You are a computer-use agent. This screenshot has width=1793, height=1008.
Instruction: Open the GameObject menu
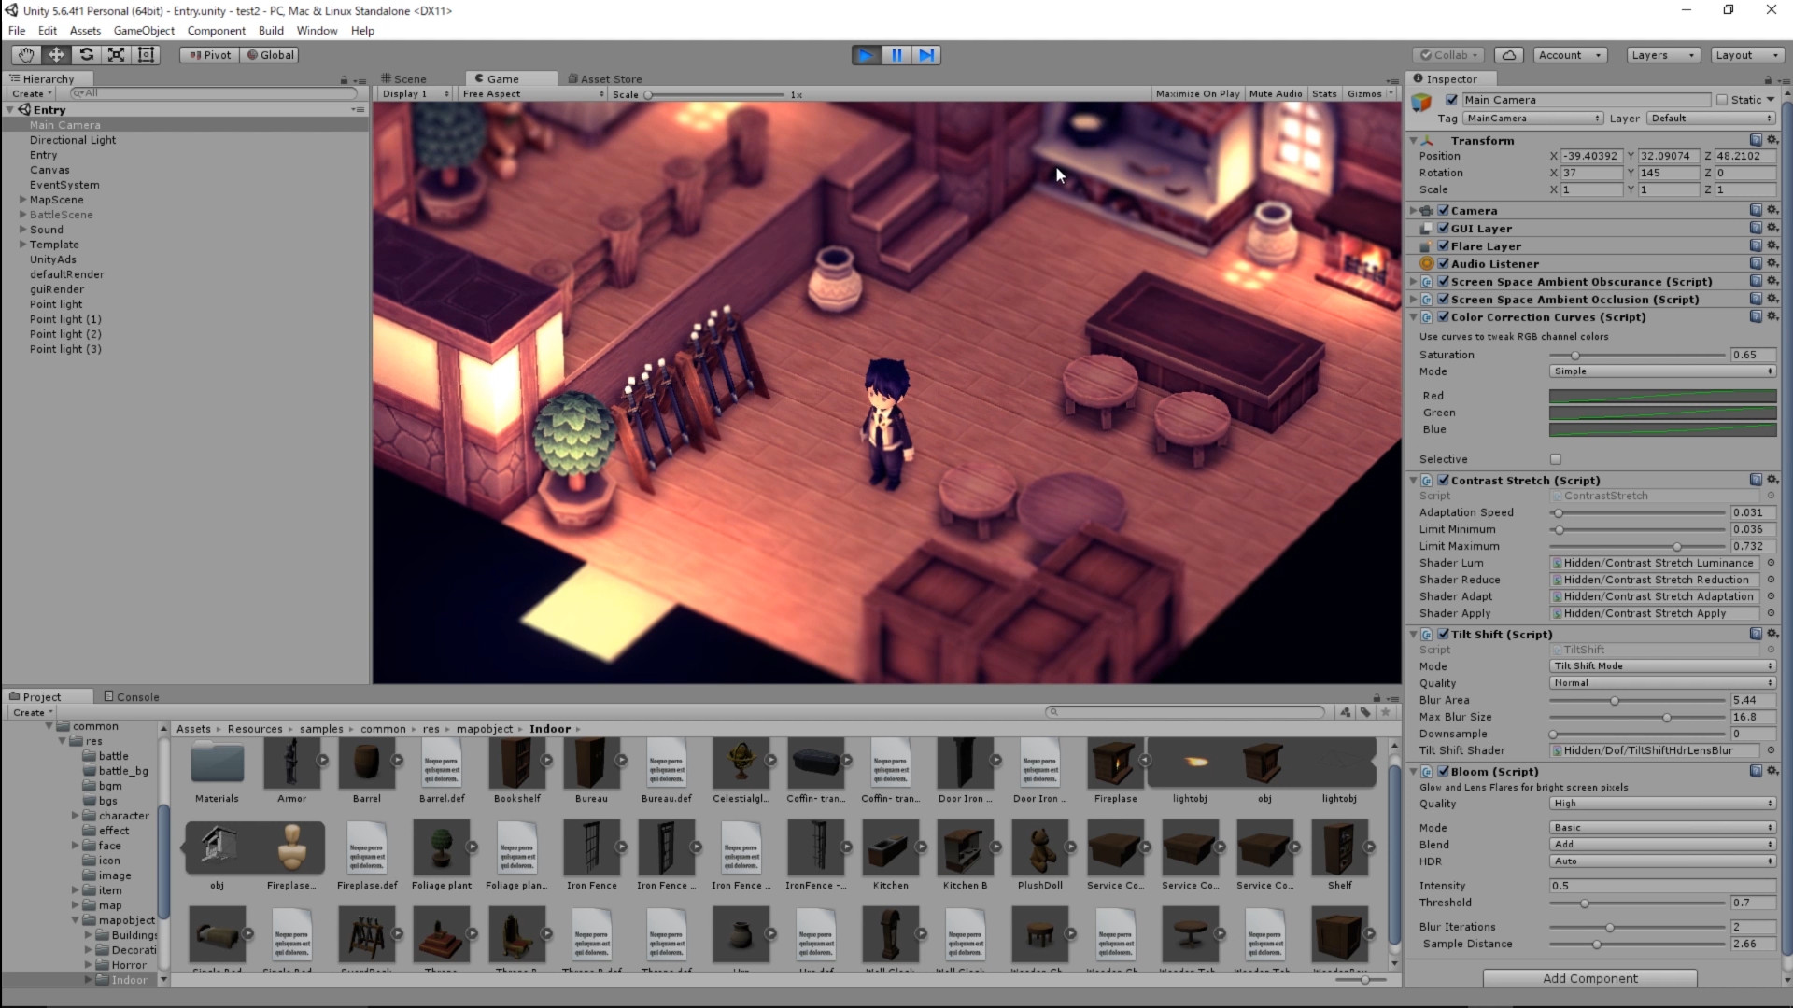coord(143,30)
